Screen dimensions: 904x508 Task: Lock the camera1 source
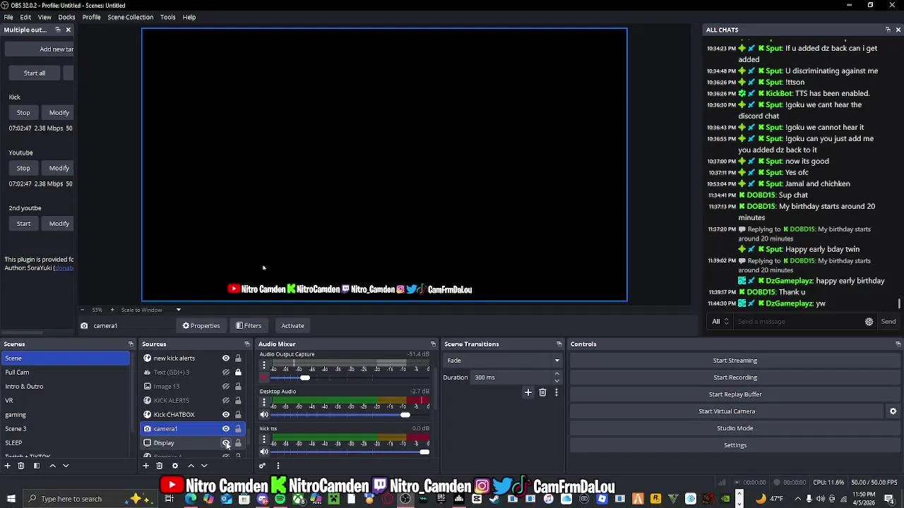pyautogui.click(x=238, y=429)
